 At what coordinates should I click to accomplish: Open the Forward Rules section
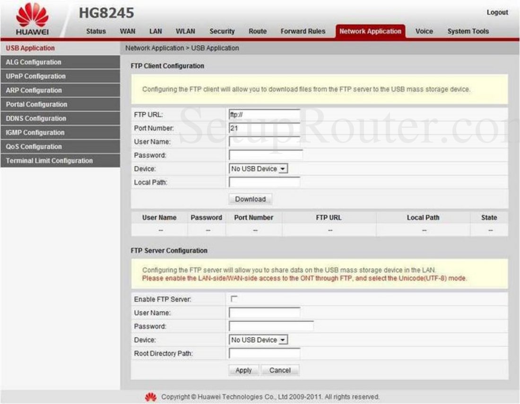click(x=303, y=32)
